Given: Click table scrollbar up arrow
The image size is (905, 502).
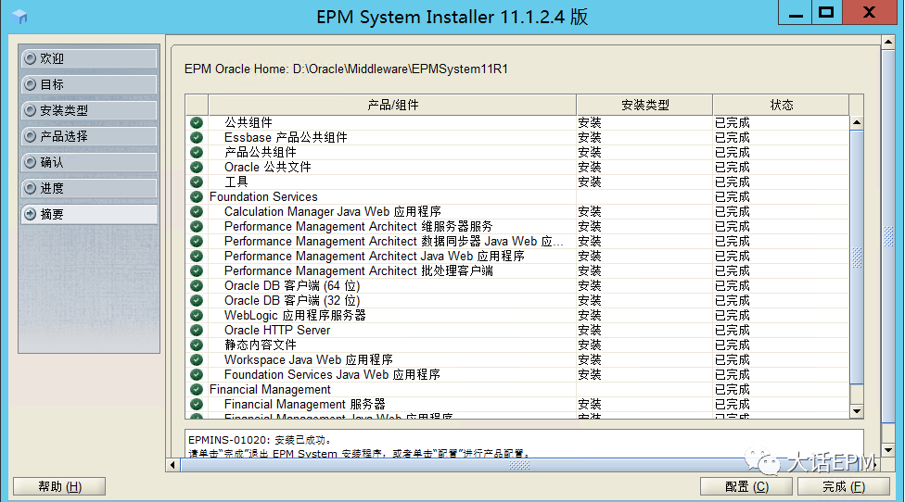Looking at the screenshot, I should coord(857,122).
